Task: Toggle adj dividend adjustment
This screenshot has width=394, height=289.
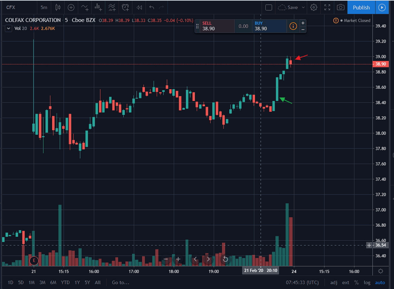Action: click(x=334, y=282)
